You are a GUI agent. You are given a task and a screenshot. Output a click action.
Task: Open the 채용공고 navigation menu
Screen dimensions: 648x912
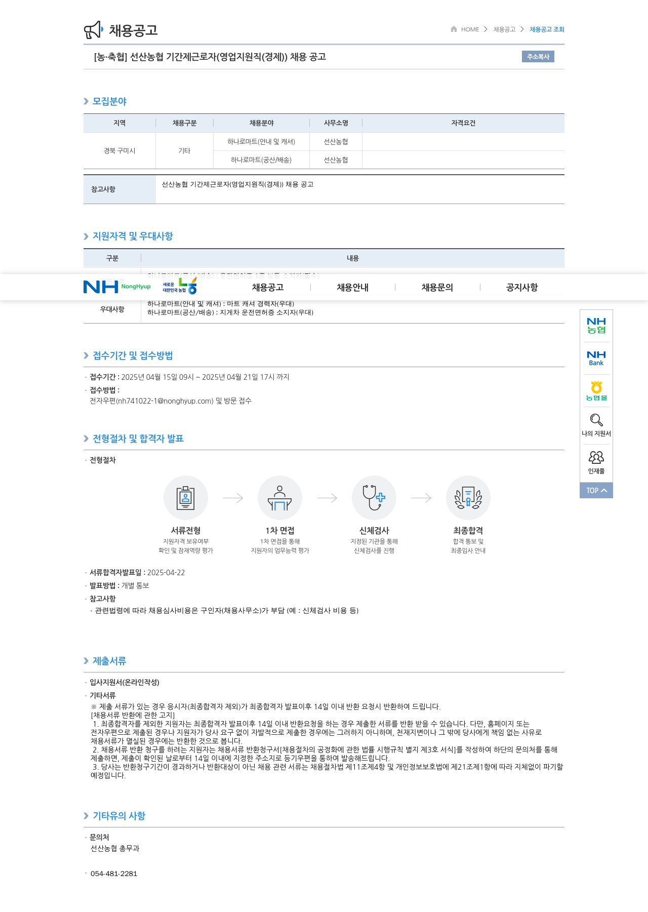point(268,287)
